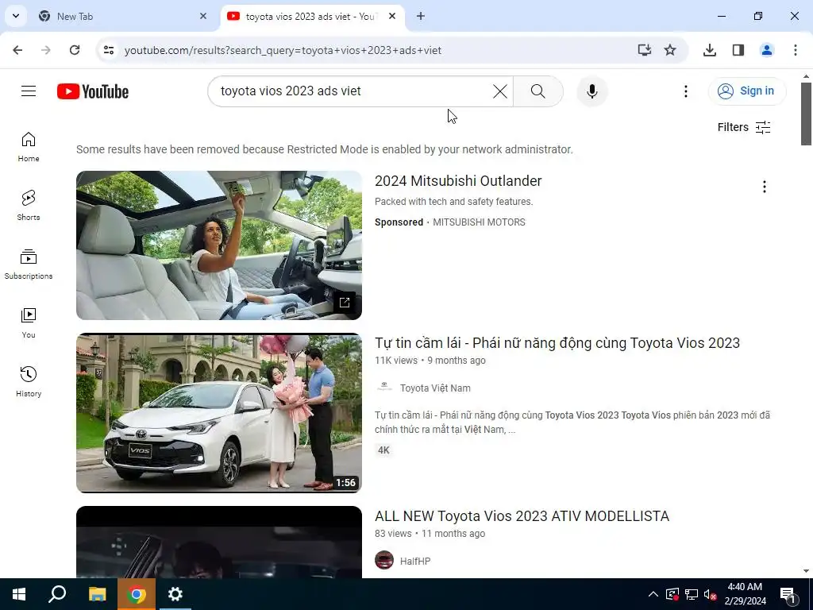Open 'Tự tin cầm lái' video title
The height and width of the screenshot is (610, 813).
tap(557, 343)
